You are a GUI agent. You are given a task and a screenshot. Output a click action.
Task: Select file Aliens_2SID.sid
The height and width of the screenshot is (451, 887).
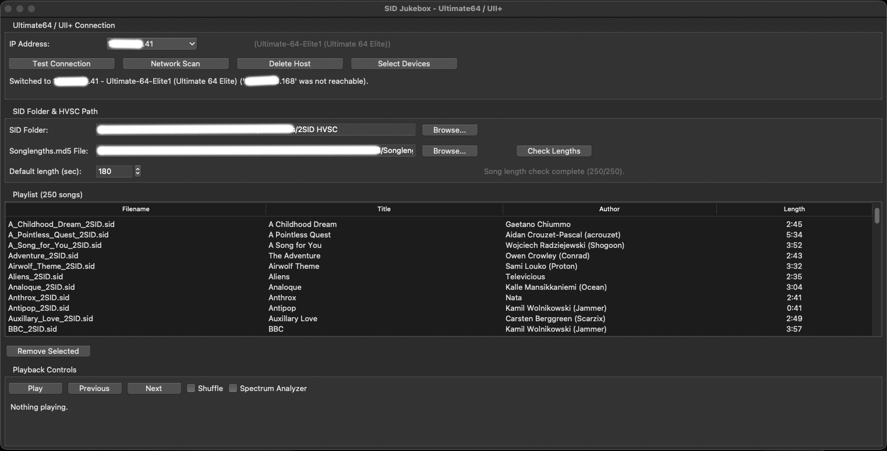click(x=36, y=276)
